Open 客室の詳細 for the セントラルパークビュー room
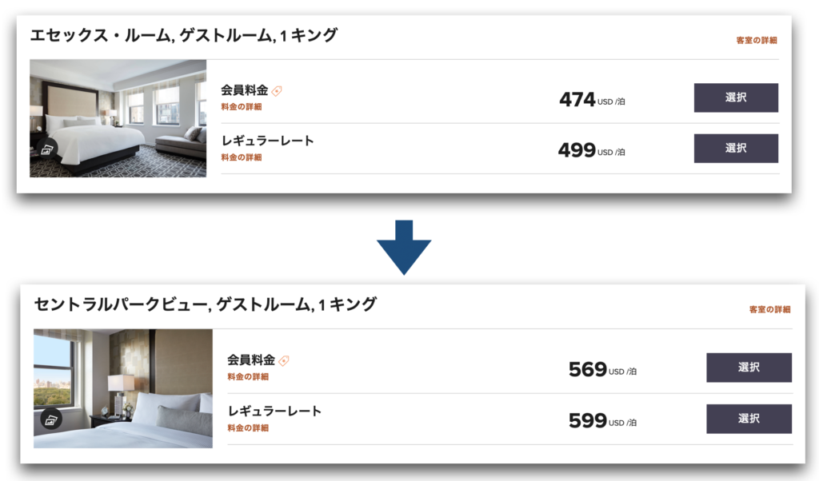819x481 pixels. (x=769, y=309)
